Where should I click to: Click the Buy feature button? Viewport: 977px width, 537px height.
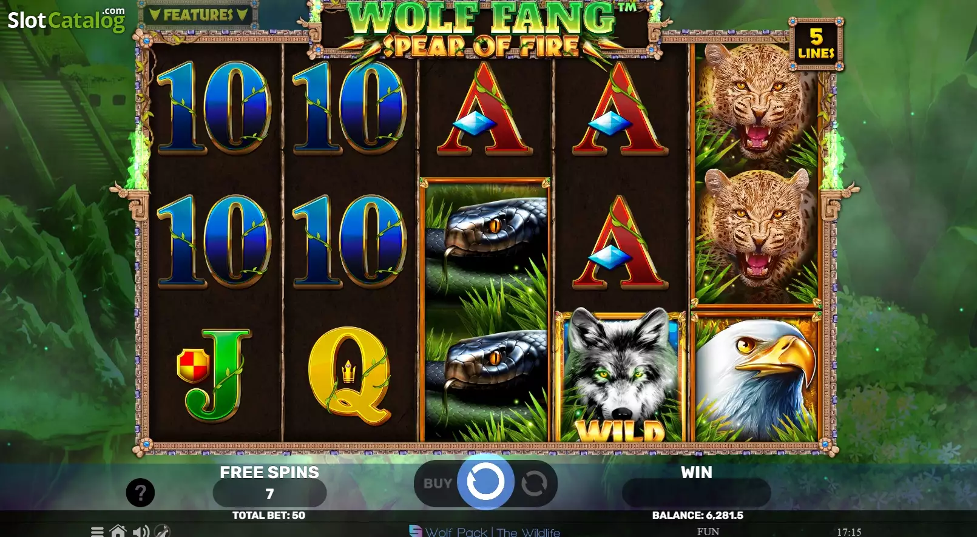click(438, 484)
